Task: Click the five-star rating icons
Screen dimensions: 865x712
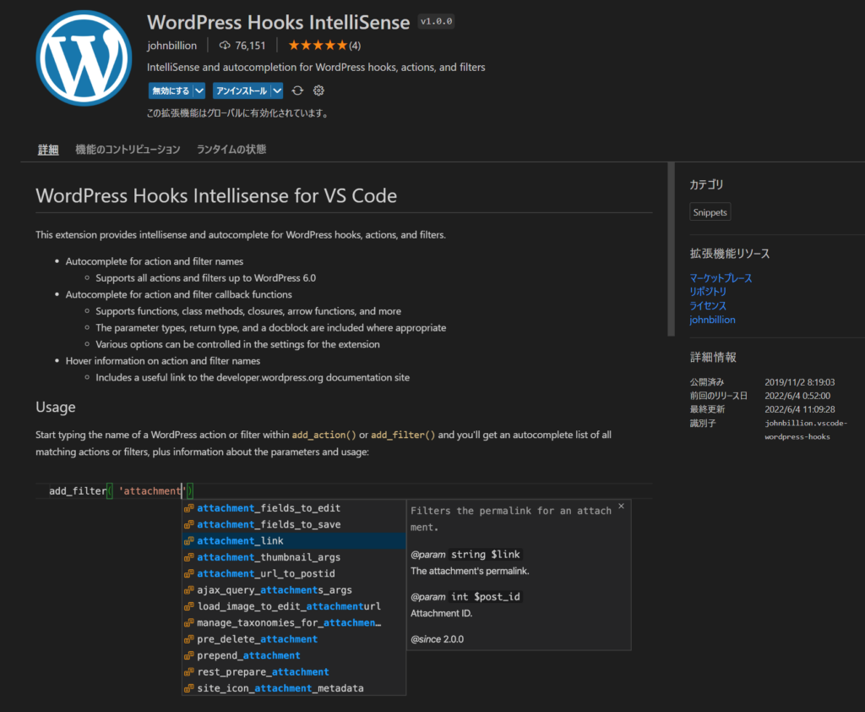Action: tap(318, 46)
